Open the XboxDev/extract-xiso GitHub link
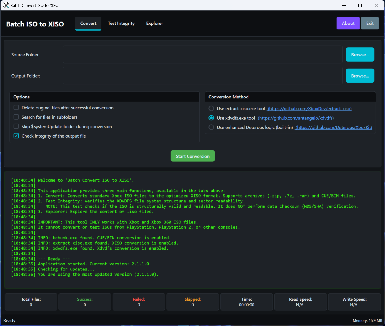 click(309, 109)
